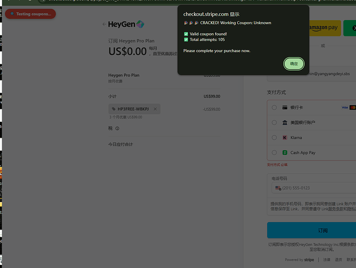Click the US$0.00 price text
Image resolution: width=356 pixels, height=268 pixels.
(x=127, y=51)
